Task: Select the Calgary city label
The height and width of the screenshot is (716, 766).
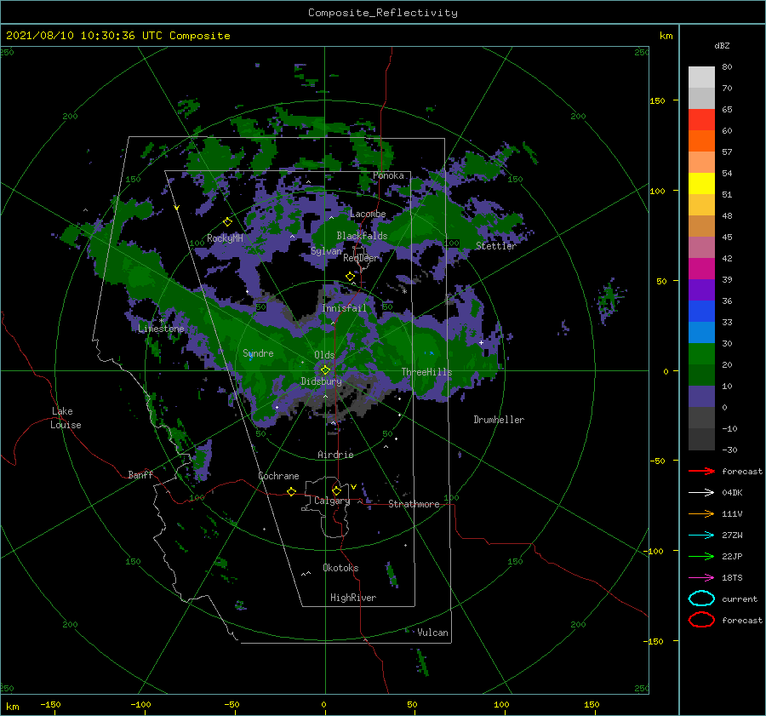Action: (x=332, y=501)
